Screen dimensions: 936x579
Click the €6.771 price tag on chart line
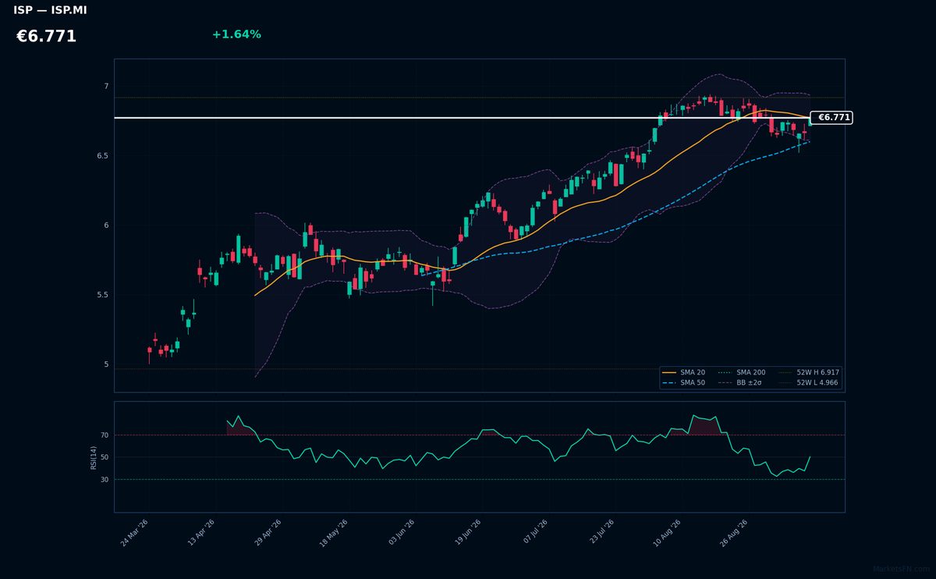point(833,118)
